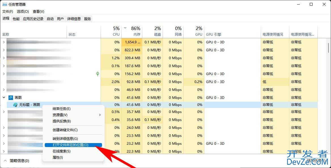The width and height of the screenshot is (331, 168).
Task: Open the 选项(O) menu
Action: tap(23, 11)
